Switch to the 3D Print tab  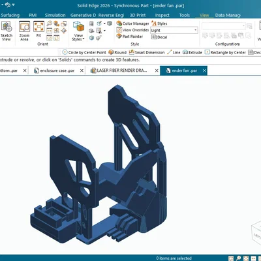pos(138,15)
